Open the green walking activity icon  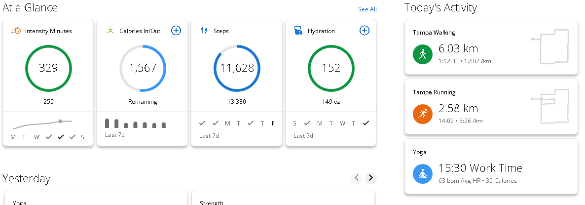423,54
